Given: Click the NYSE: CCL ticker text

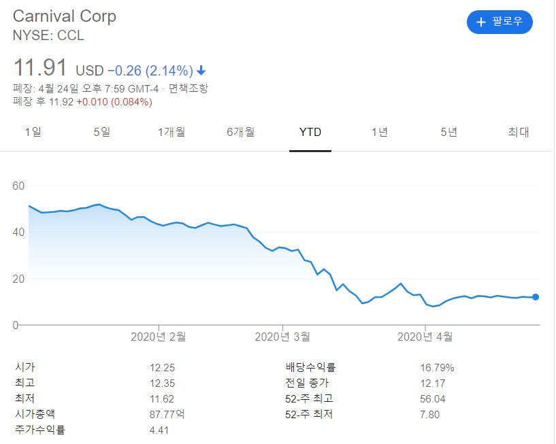Looking at the screenshot, I should coord(48,35).
